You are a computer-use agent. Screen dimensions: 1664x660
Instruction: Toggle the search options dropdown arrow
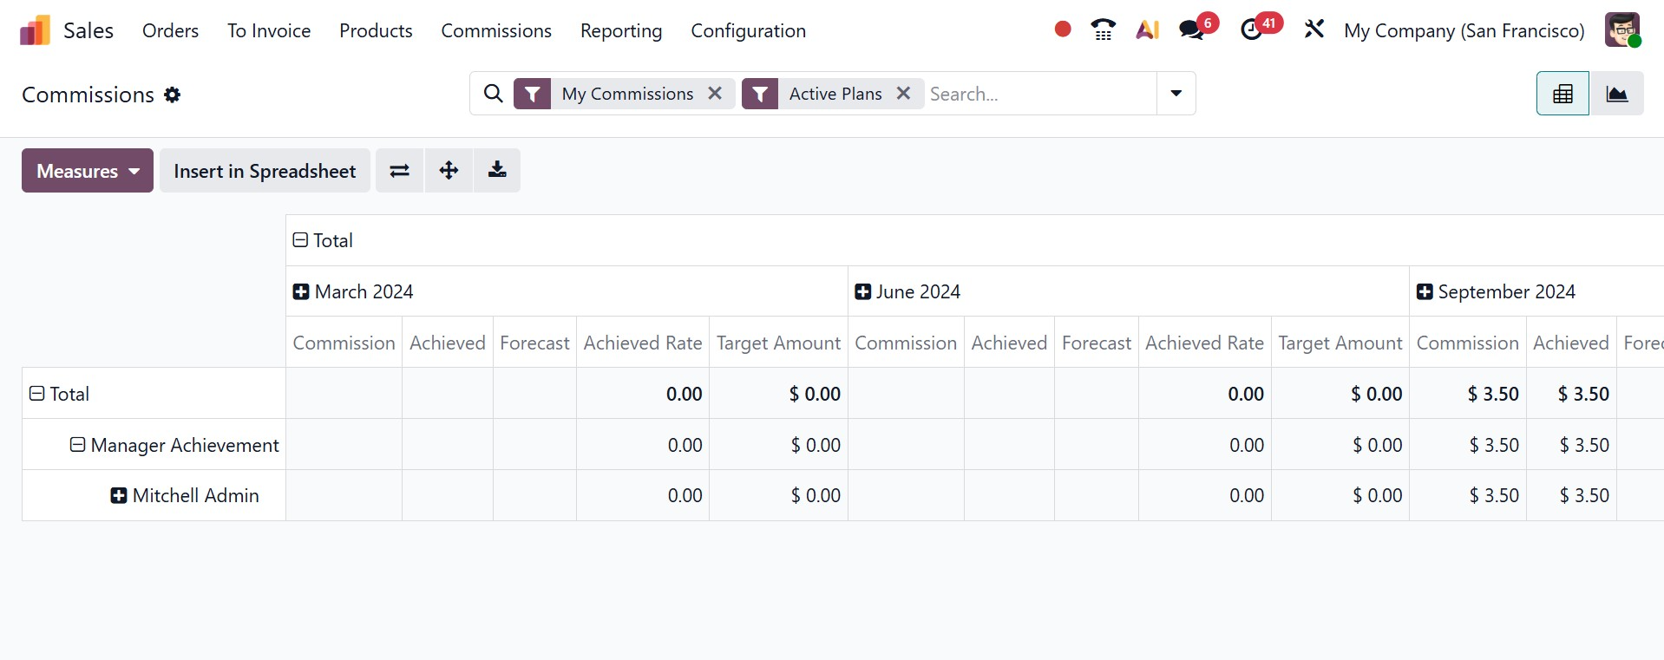(1176, 94)
